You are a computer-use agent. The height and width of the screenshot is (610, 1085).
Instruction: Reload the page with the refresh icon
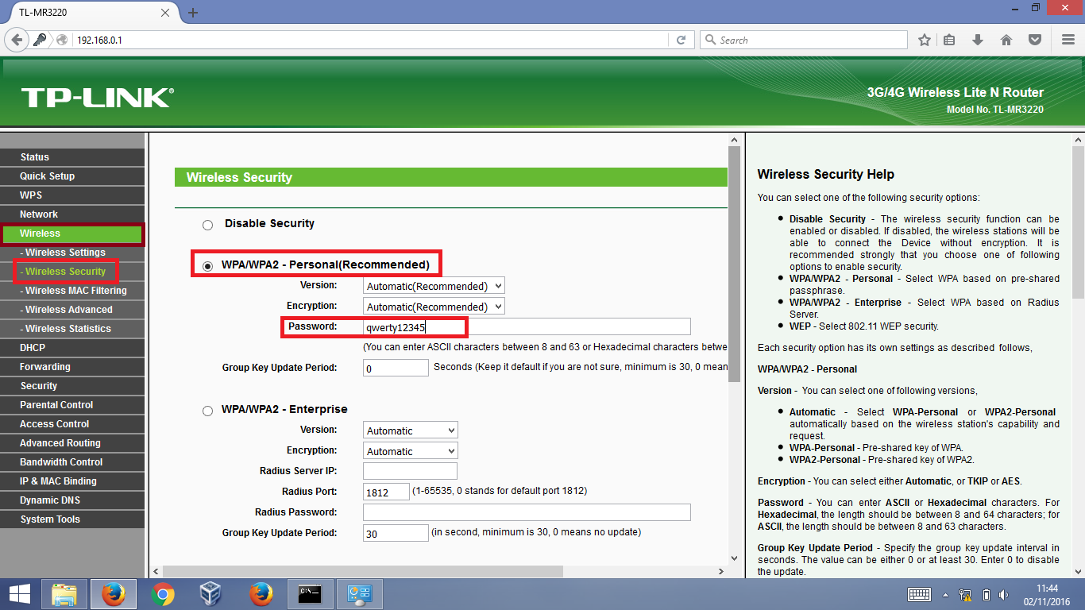[x=681, y=40]
